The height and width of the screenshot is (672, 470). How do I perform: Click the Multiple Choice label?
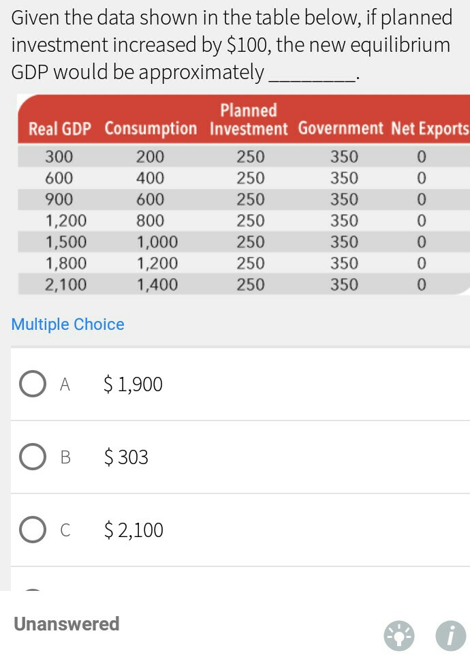(x=67, y=324)
